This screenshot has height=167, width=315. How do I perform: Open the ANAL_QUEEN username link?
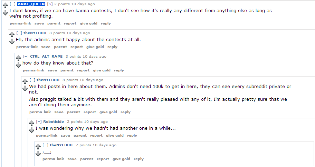(31, 4)
